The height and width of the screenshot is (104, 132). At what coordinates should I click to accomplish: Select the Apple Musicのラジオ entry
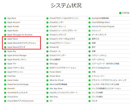coord(16,47)
